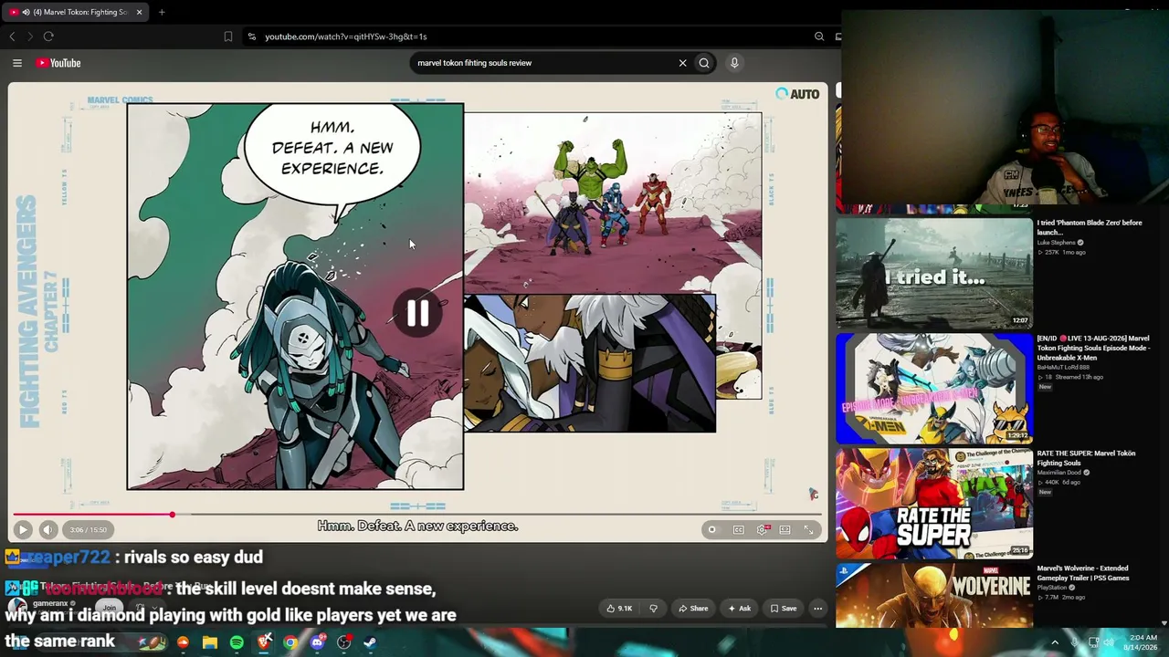Reload the page in the browser

click(x=48, y=36)
